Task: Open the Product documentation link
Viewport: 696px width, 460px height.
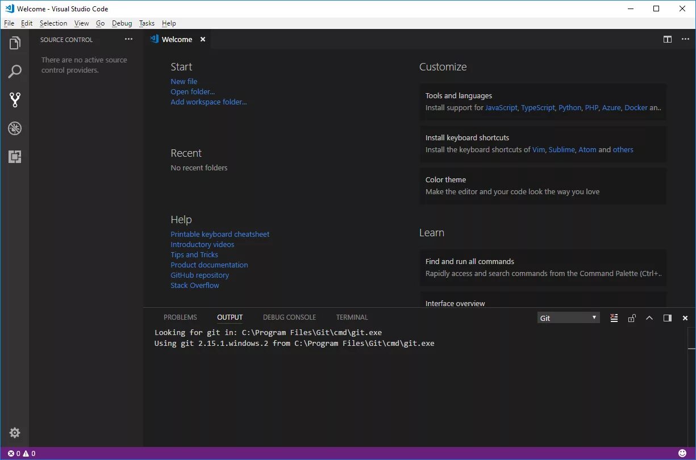Action: click(209, 265)
